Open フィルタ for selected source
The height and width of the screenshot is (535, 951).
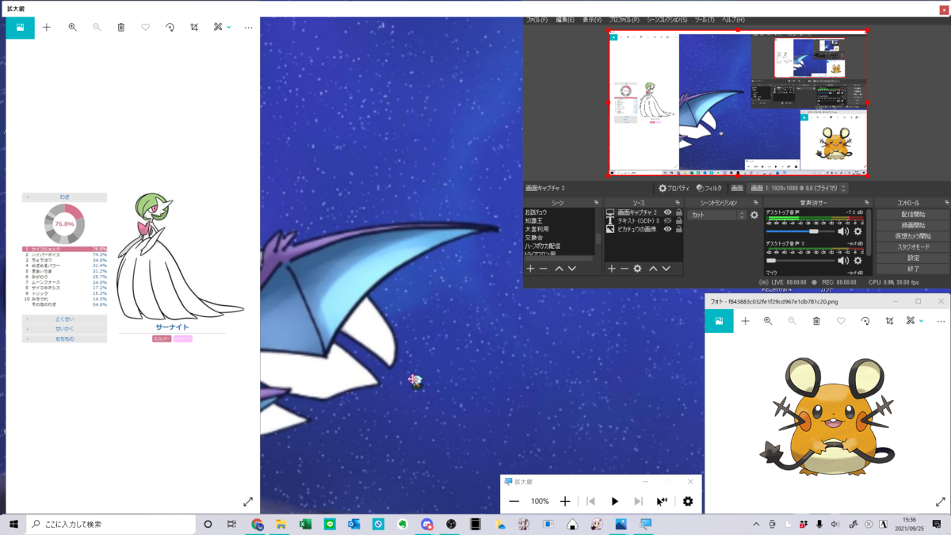point(709,189)
